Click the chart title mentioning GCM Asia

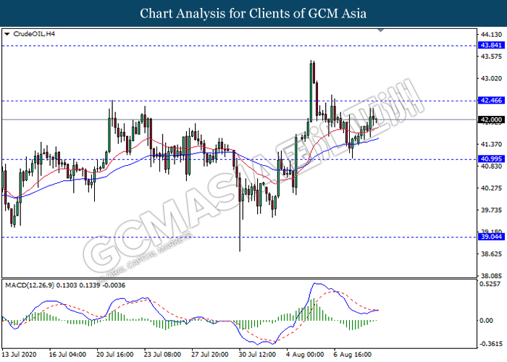[253, 13]
